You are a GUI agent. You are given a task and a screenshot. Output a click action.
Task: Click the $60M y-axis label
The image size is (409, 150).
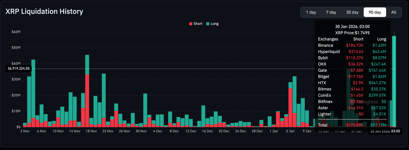click(x=16, y=32)
